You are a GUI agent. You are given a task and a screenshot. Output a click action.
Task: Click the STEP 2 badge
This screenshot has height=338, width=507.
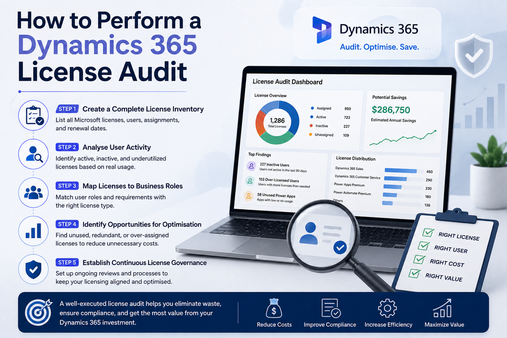(x=67, y=147)
